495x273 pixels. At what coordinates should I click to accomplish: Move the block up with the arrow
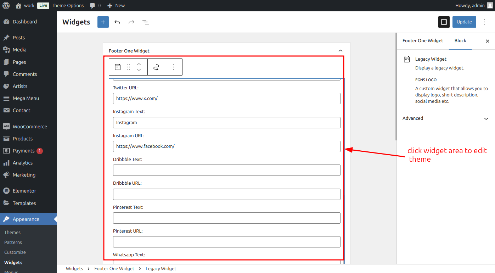[139, 64]
